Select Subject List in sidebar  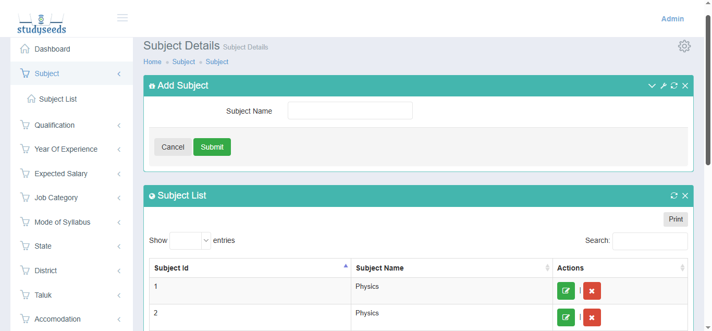tap(58, 99)
